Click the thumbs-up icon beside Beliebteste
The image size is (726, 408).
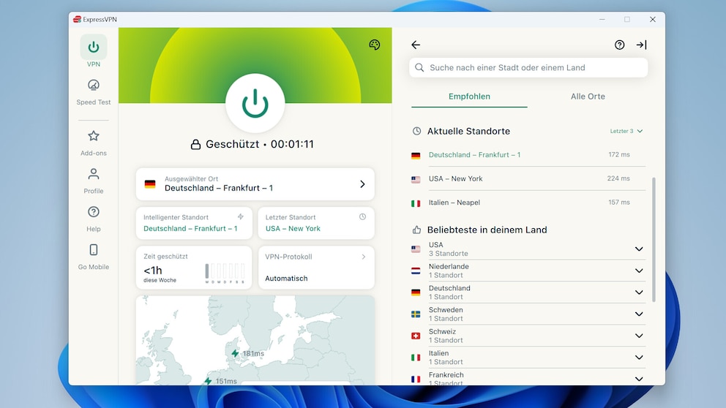416,230
